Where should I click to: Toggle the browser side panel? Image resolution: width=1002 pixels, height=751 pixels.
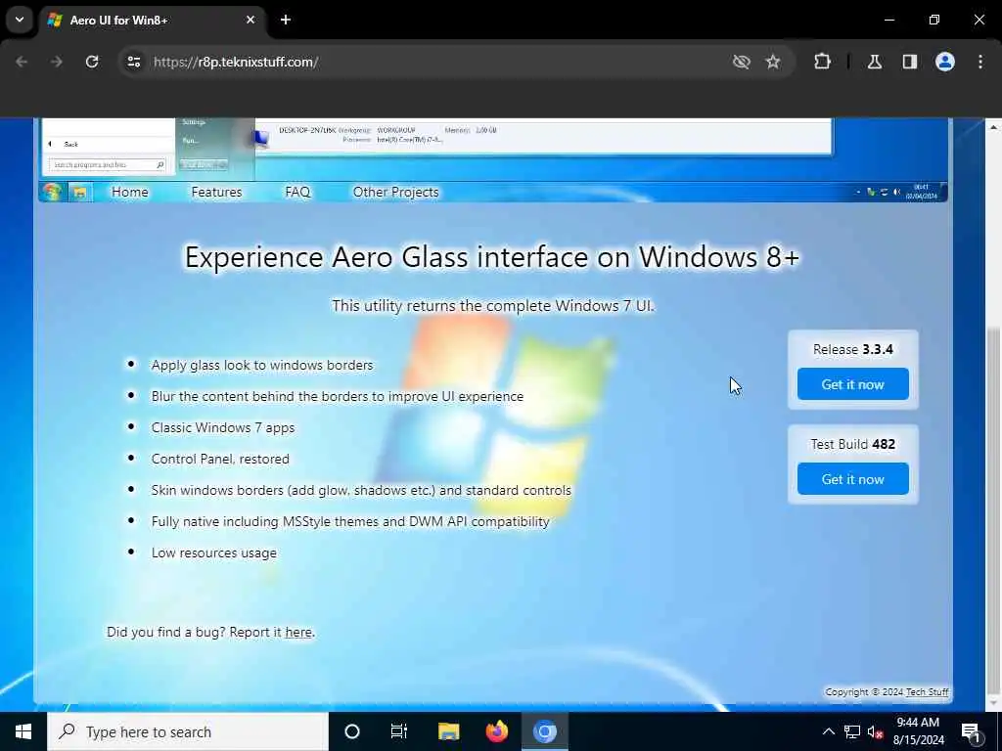910,62
